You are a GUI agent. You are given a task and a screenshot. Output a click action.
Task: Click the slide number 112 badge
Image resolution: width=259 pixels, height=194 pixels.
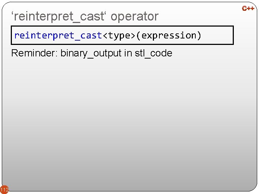pos(4,189)
